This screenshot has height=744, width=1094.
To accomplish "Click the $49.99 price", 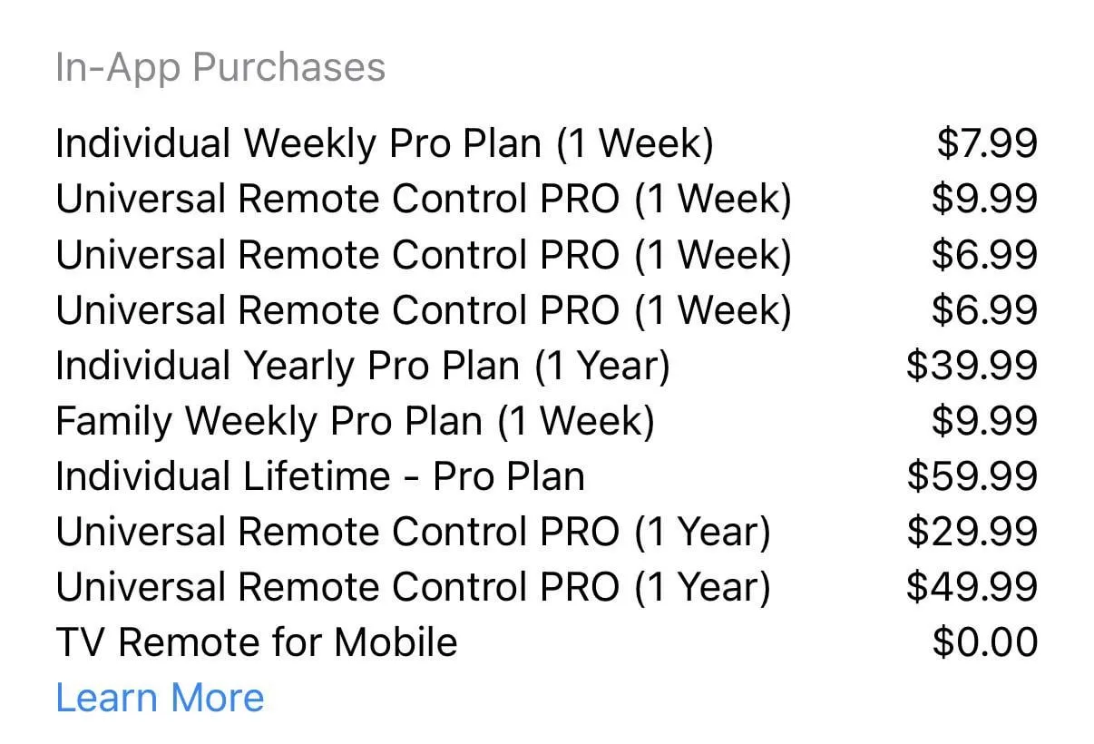I will coord(972,587).
